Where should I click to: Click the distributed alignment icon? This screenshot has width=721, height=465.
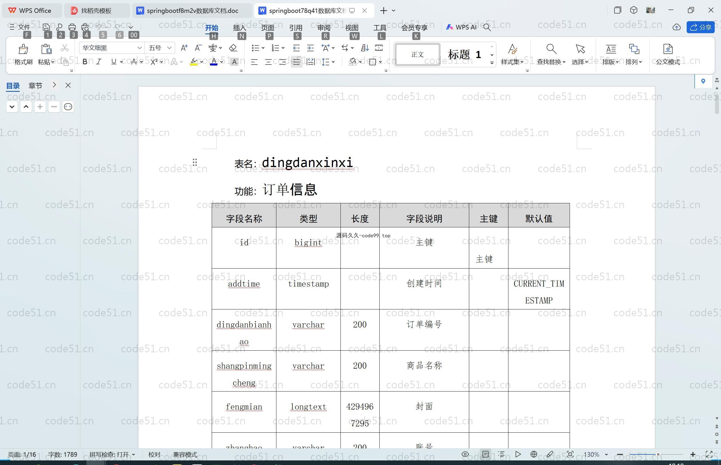click(310, 62)
